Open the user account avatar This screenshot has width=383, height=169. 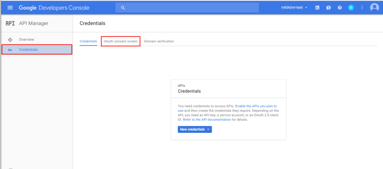click(374, 7)
